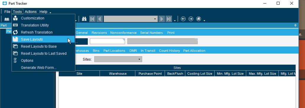Click the binoculars search icon
305x108 pixels.
click(x=84, y=19)
